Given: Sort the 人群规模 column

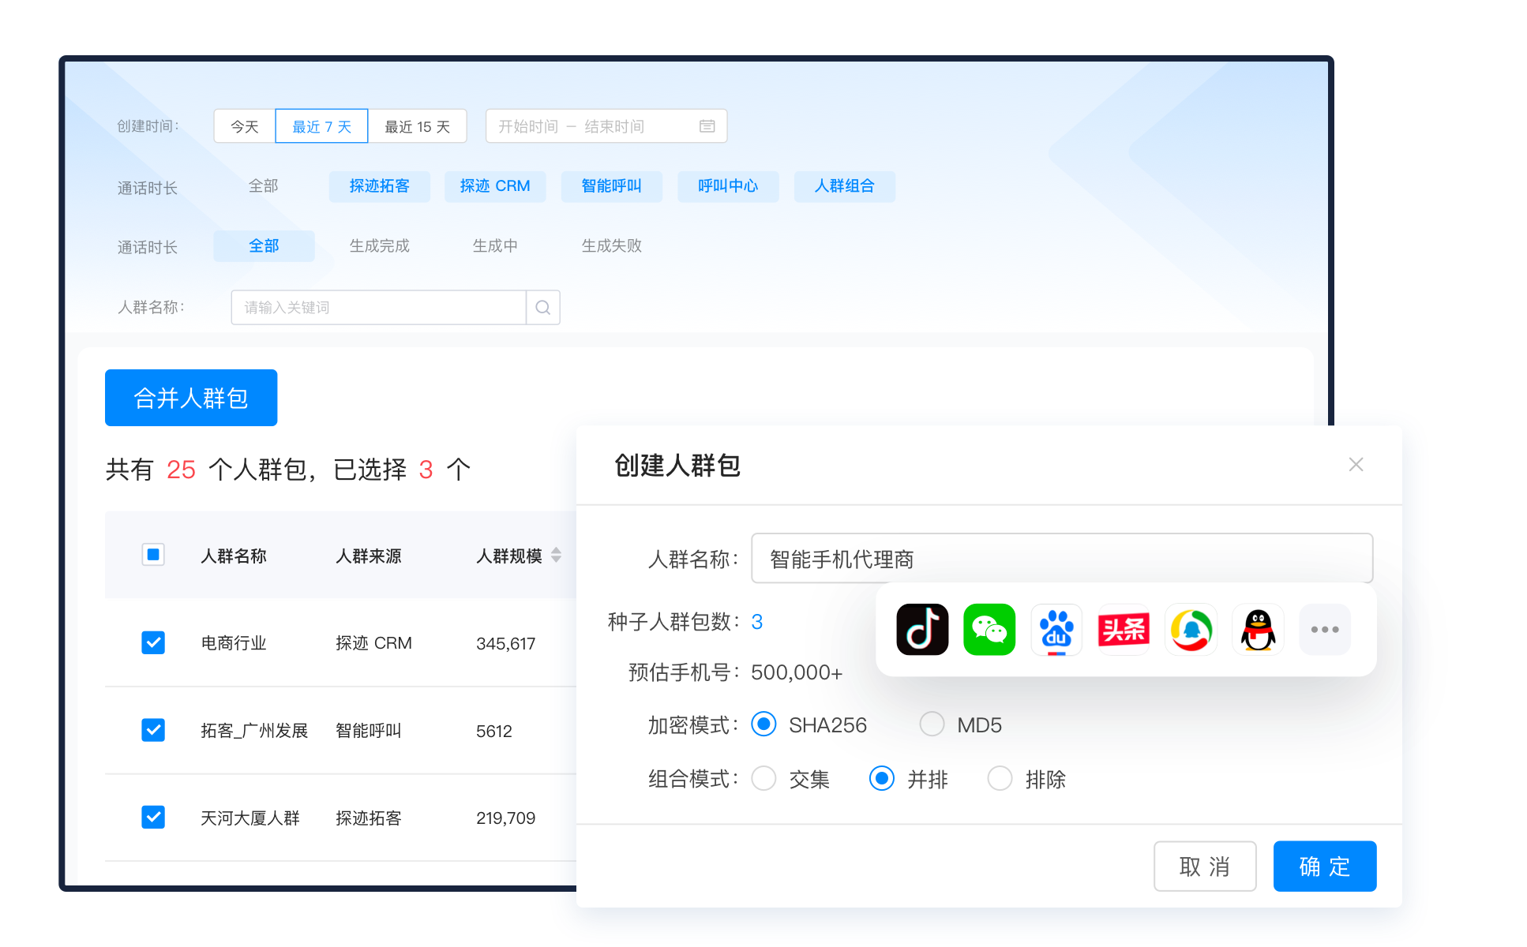Looking at the screenshot, I should pyautogui.click(x=557, y=556).
